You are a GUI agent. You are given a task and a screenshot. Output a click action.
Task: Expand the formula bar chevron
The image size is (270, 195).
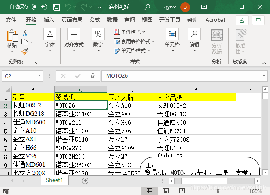(264, 75)
